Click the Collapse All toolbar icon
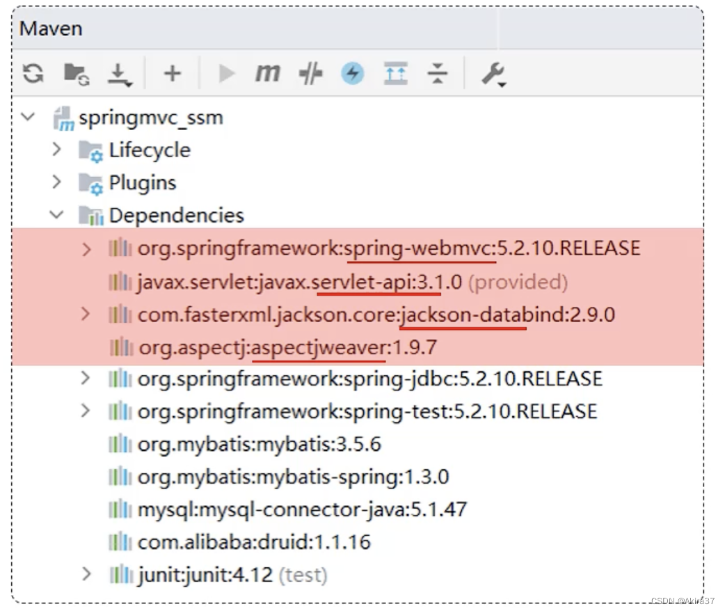The height and width of the screenshot is (611, 725). click(438, 73)
